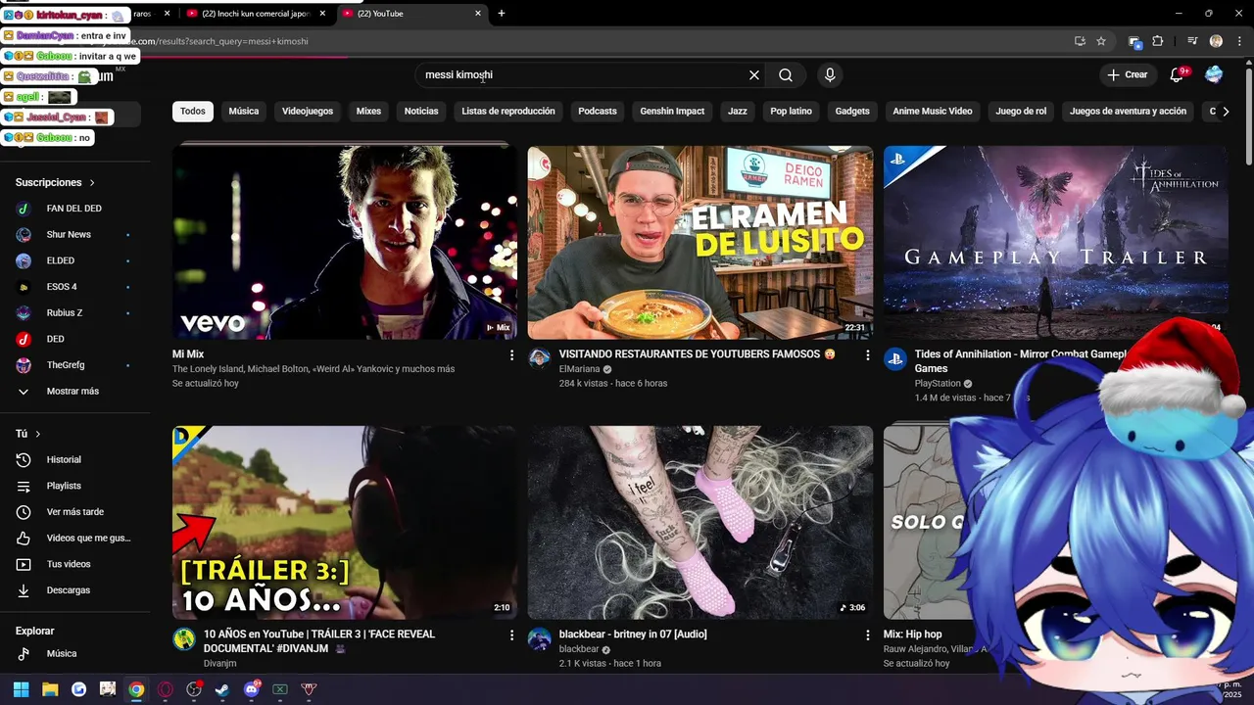Open Chrome media controls icon
1254x705 pixels.
coord(1192,41)
